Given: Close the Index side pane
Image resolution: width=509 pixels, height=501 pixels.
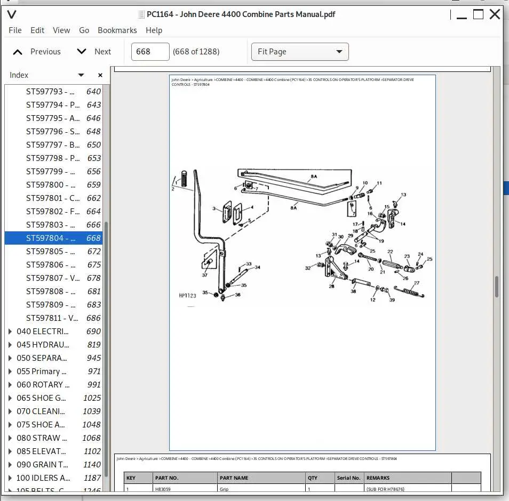Looking at the screenshot, I should [x=100, y=75].
